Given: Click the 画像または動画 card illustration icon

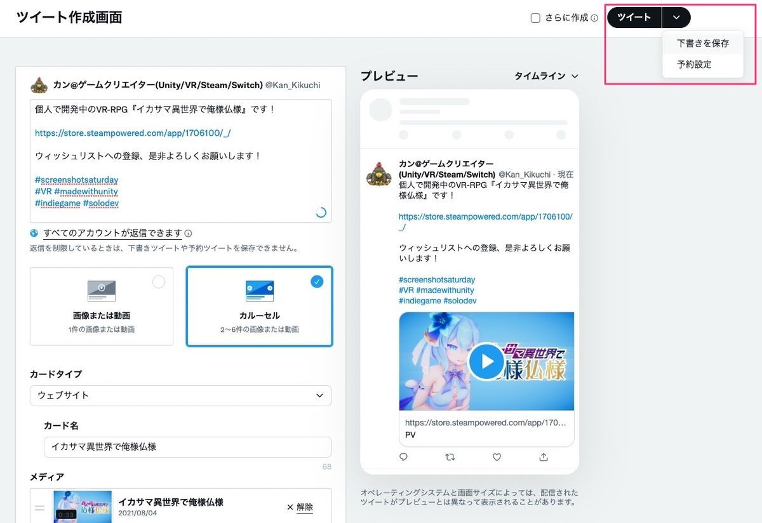Looking at the screenshot, I should tap(102, 291).
